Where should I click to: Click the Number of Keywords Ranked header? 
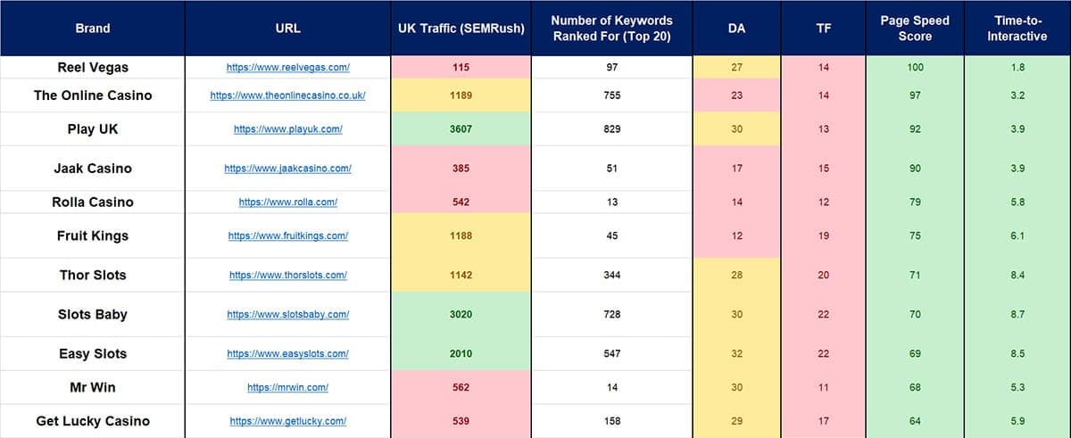612,29
